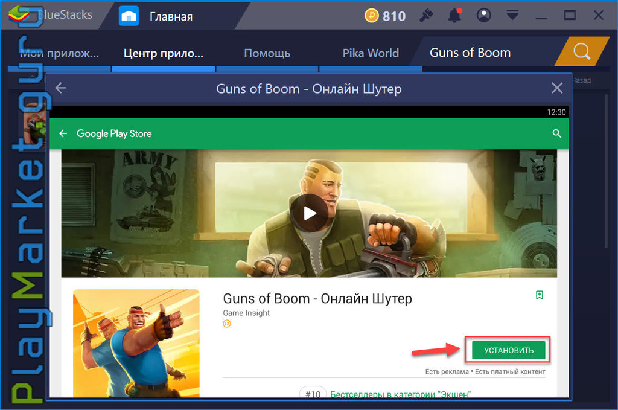Play the Guns of Boom trailer video
618x410 pixels.
pos(310,213)
